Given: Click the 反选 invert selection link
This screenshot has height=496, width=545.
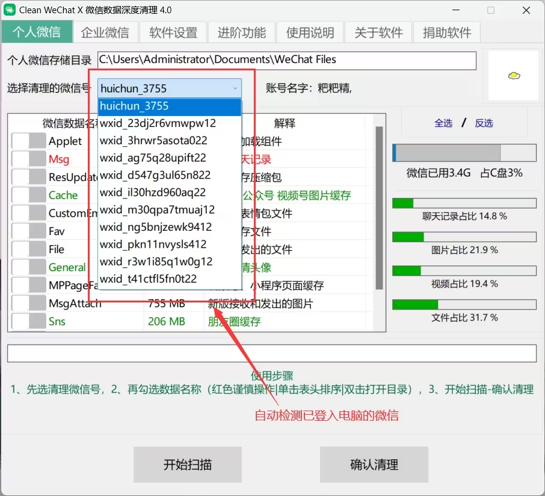Looking at the screenshot, I should [x=484, y=123].
